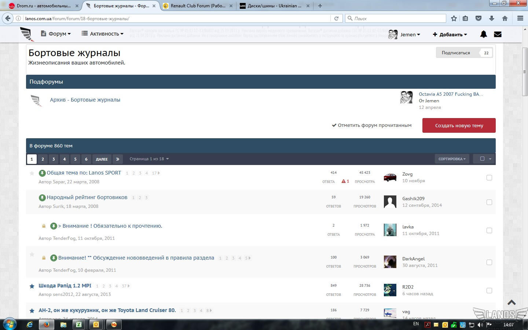This screenshot has height=330, width=528.
Task: Launch Internet Explorer from the taskbar
Action: click(x=30, y=324)
